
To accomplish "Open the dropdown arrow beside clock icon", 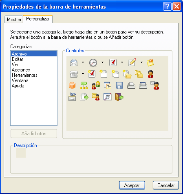I will (102, 62).
